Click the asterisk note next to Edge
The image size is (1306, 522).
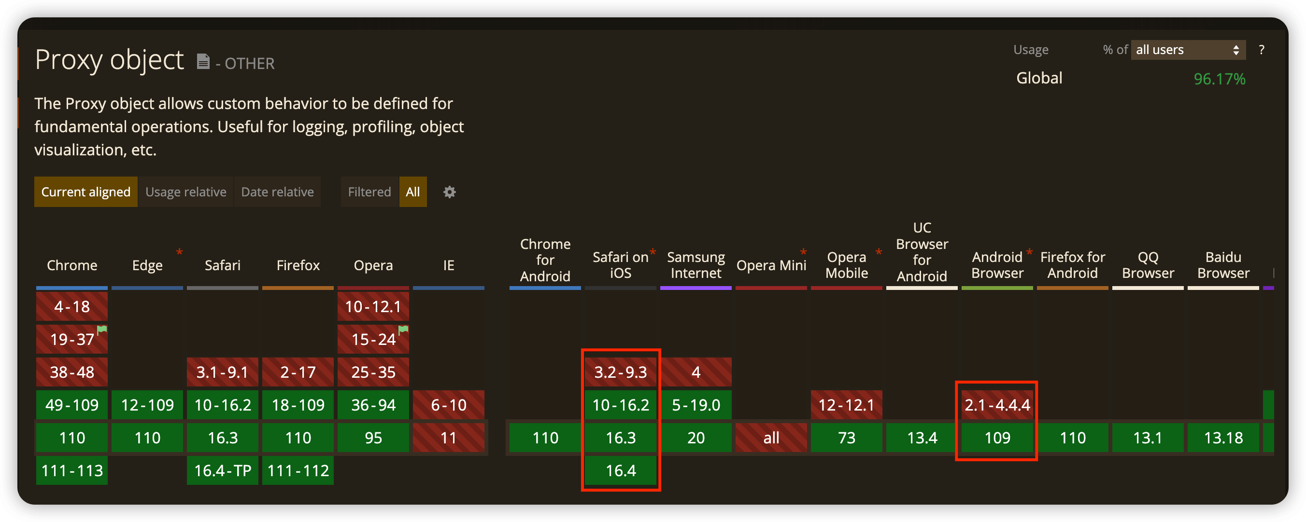[x=179, y=252]
